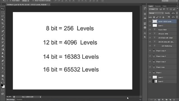Screen dimensions: 179x101
Task: Select the Zoom tool in toolbox
Action: (3, 79)
